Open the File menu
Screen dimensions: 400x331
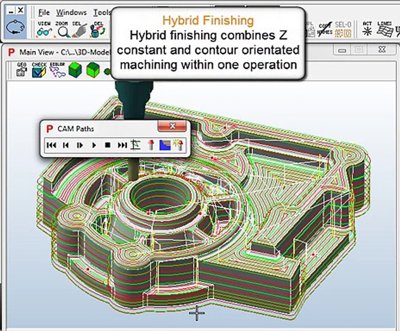point(44,12)
